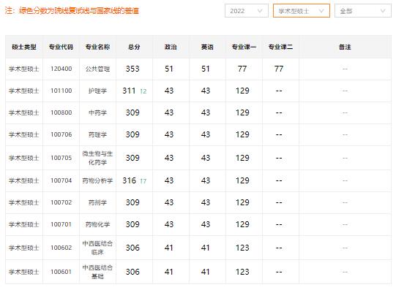Click the 硕士类型 column header

[x=24, y=47]
